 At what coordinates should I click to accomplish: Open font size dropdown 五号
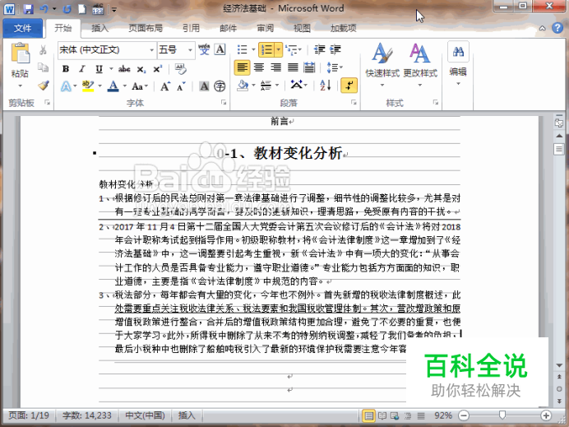190,49
